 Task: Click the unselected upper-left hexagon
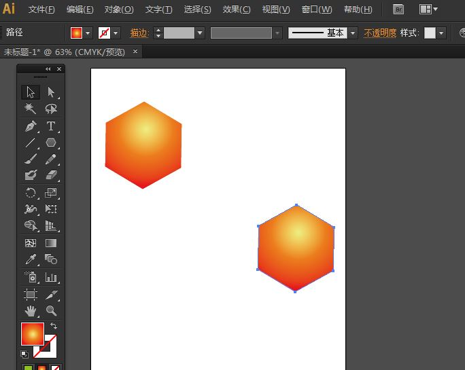click(x=143, y=145)
